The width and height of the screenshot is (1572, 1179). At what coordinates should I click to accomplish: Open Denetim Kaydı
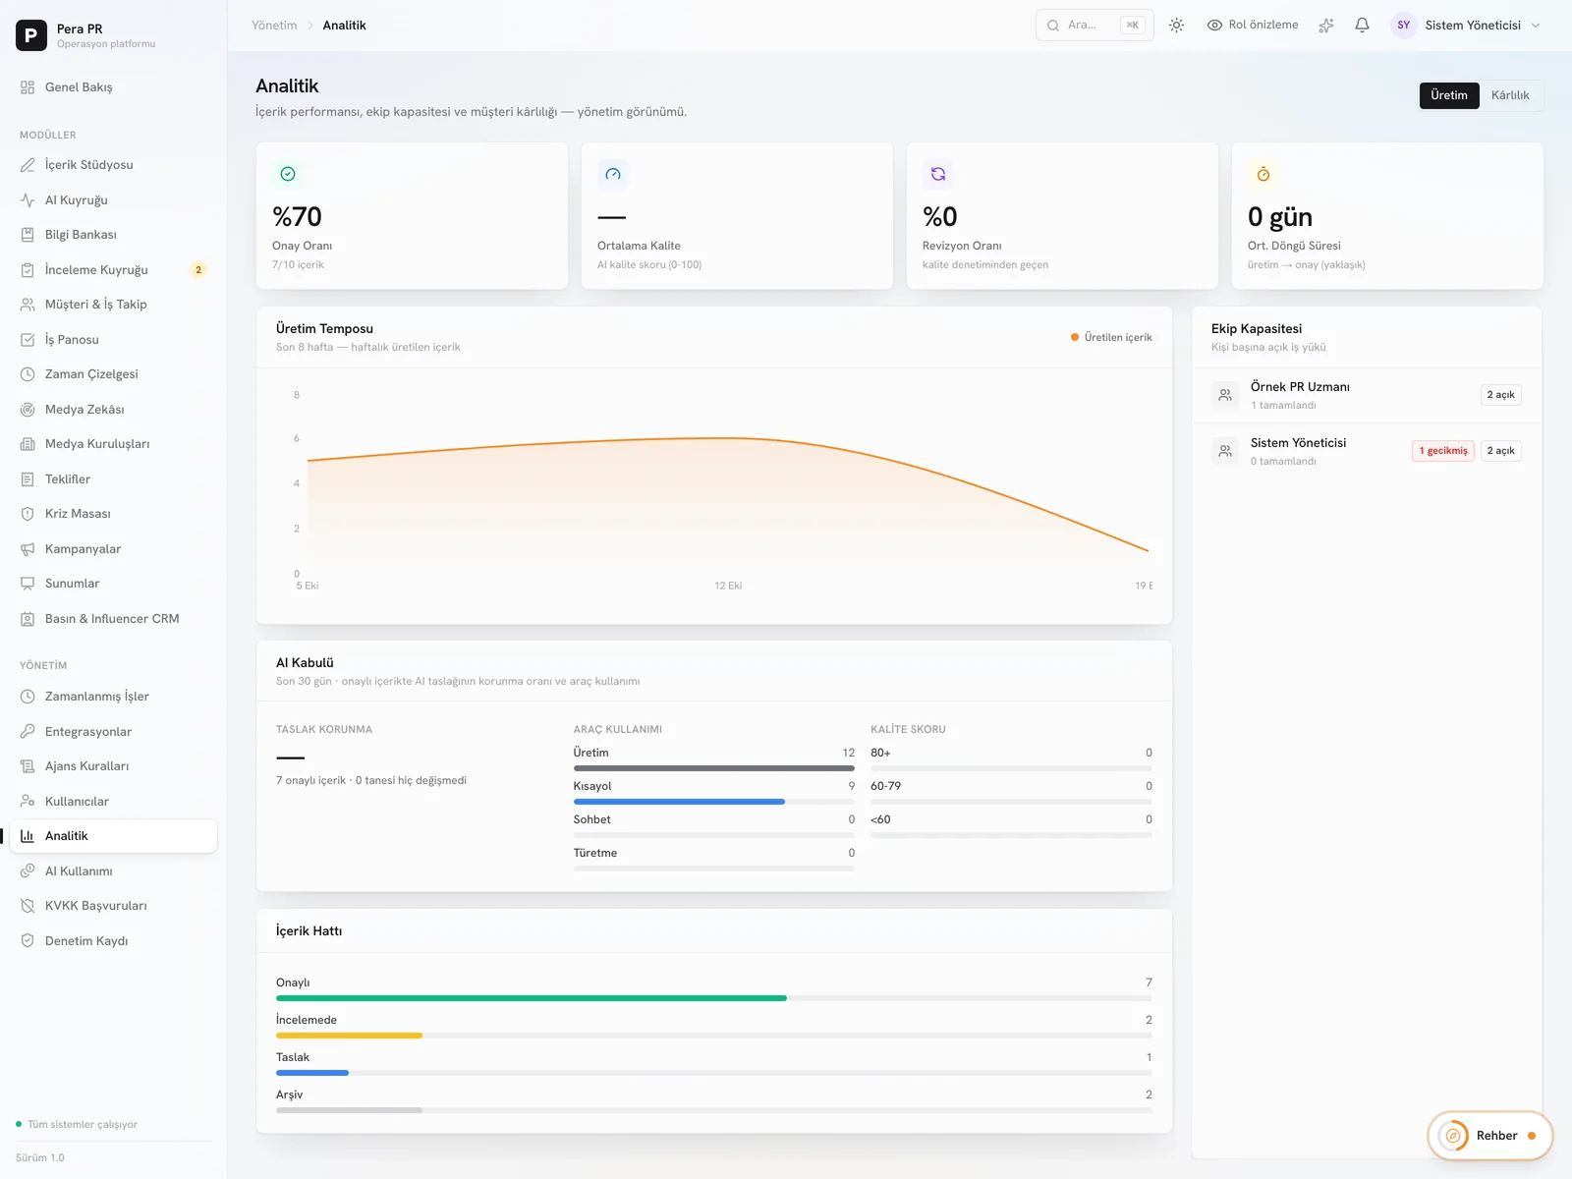coord(113,940)
